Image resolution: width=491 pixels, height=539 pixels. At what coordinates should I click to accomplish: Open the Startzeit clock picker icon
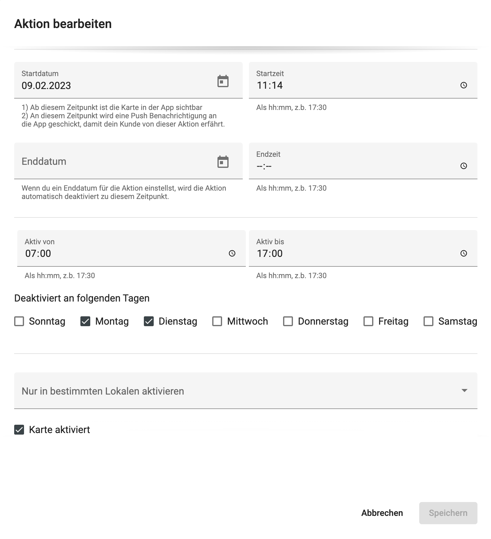click(463, 85)
